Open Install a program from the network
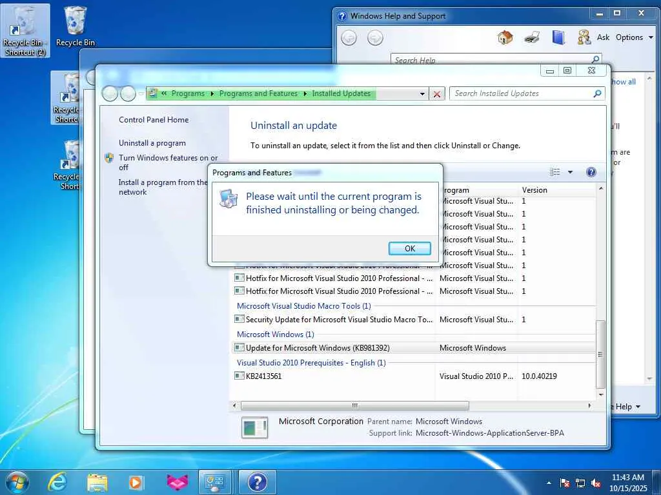661x495 pixels. click(163, 187)
